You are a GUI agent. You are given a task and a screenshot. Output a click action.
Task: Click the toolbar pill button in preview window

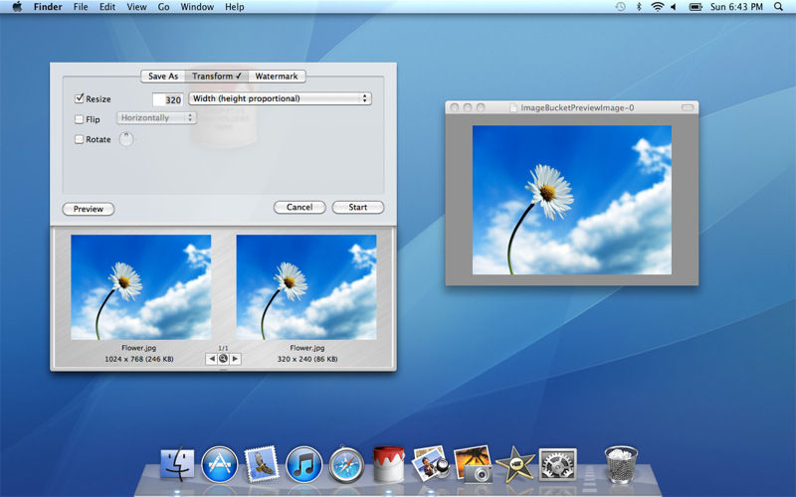click(688, 107)
